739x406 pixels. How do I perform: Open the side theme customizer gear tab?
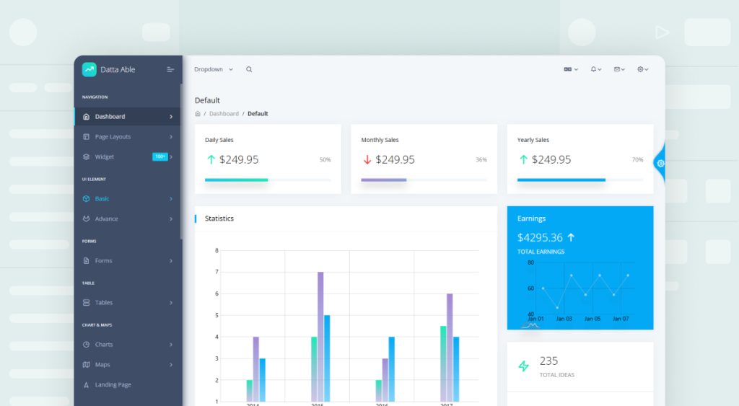[x=660, y=164]
